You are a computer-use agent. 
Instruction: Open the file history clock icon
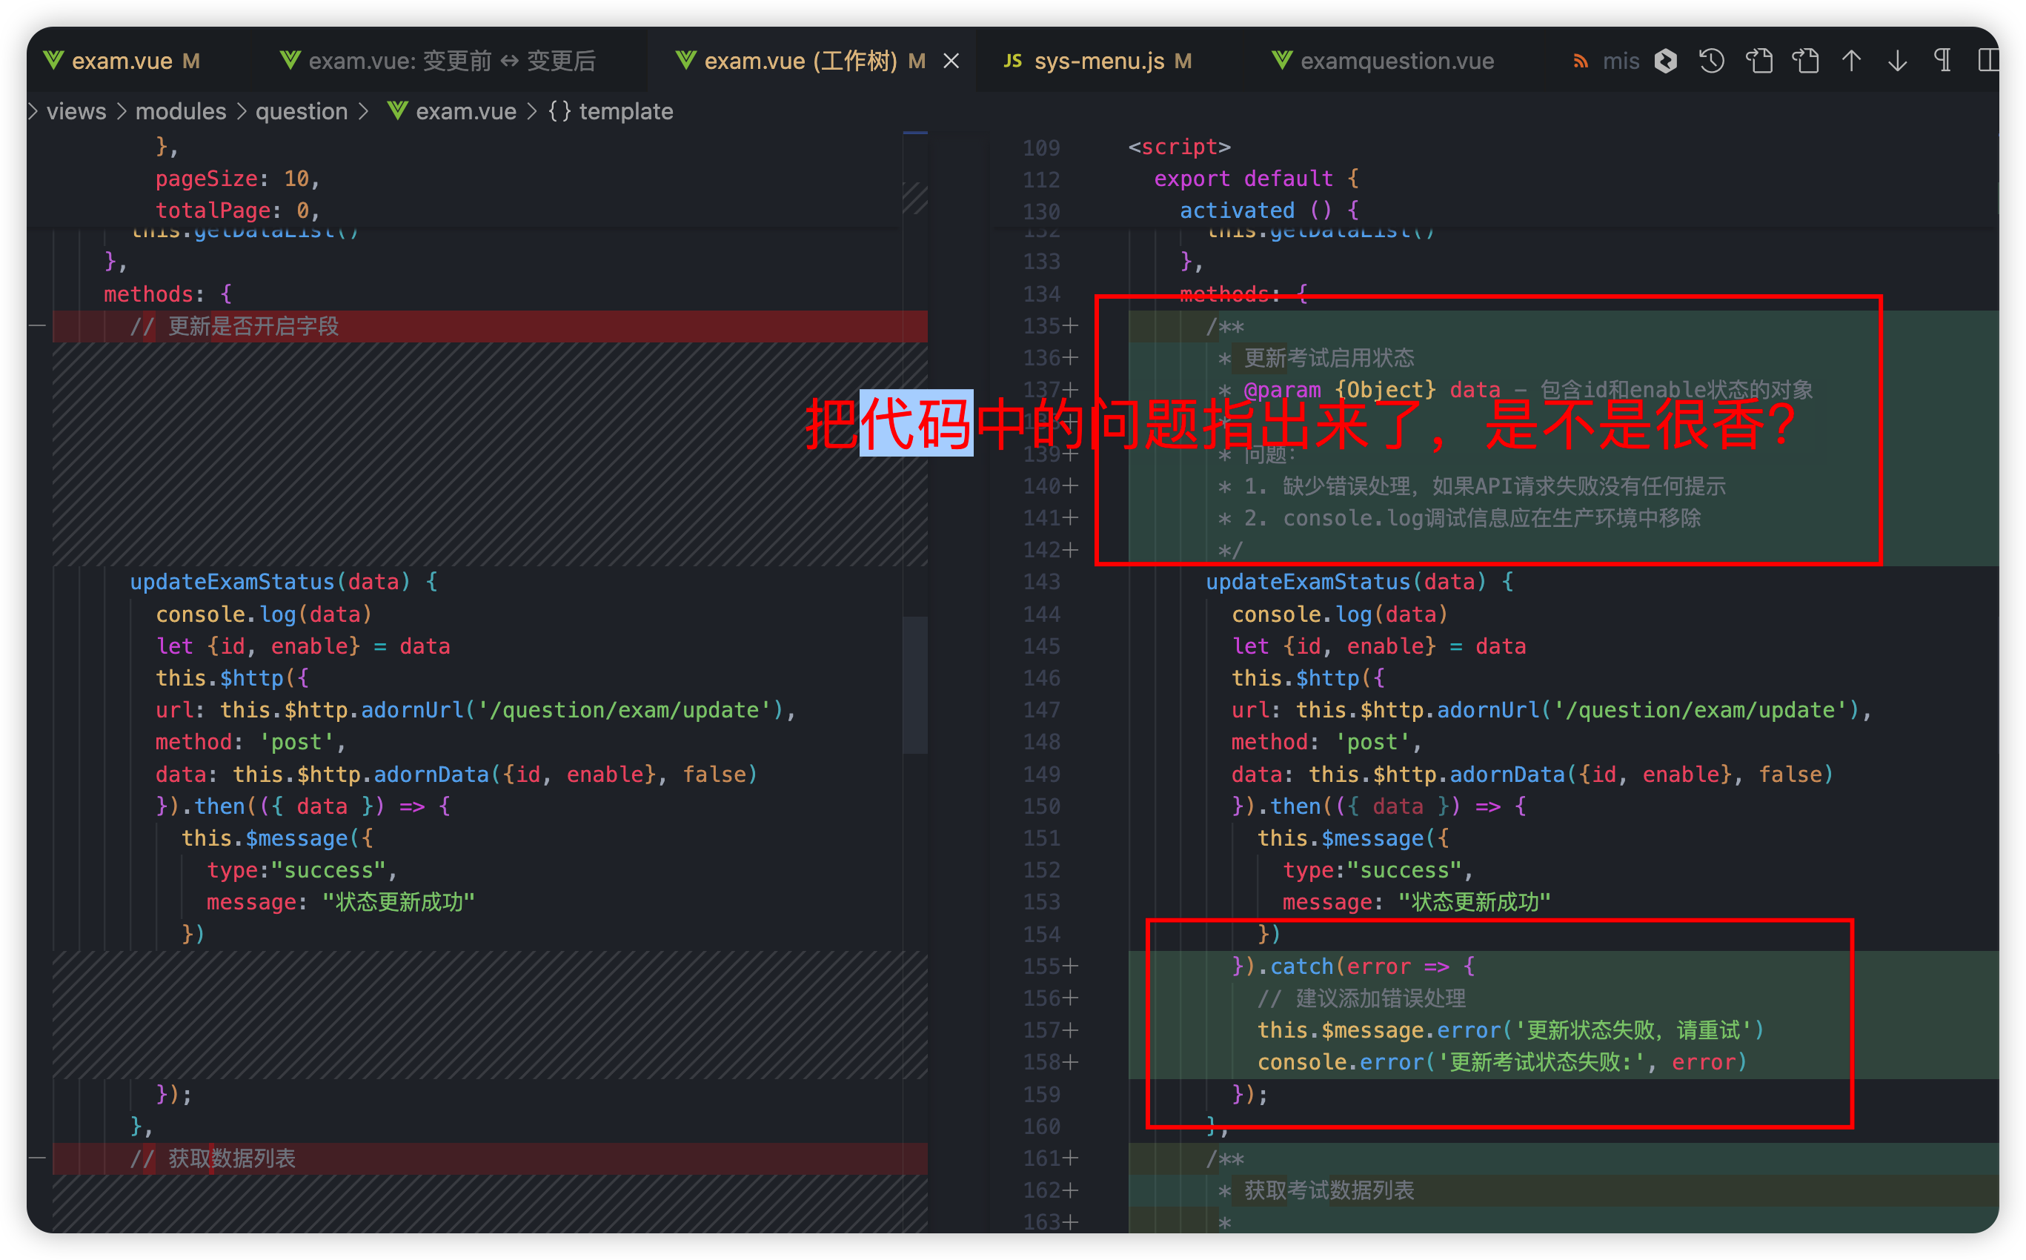click(x=1712, y=61)
